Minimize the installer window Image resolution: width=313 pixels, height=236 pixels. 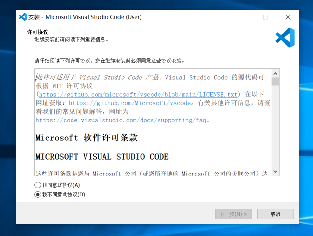click(244, 17)
